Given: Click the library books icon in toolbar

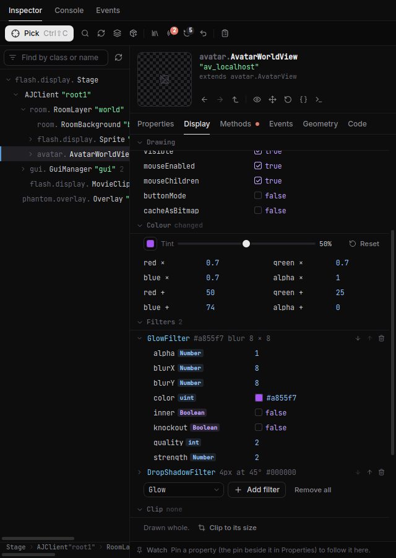Looking at the screenshot, I should click(155, 33).
